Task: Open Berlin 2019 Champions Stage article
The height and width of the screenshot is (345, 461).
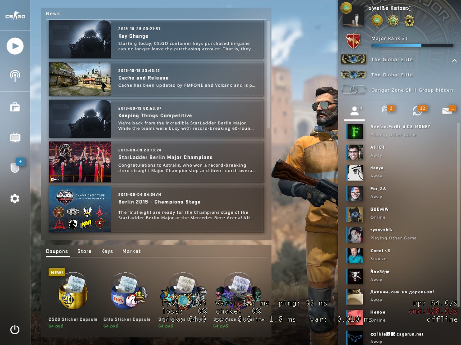Action: [156, 209]
